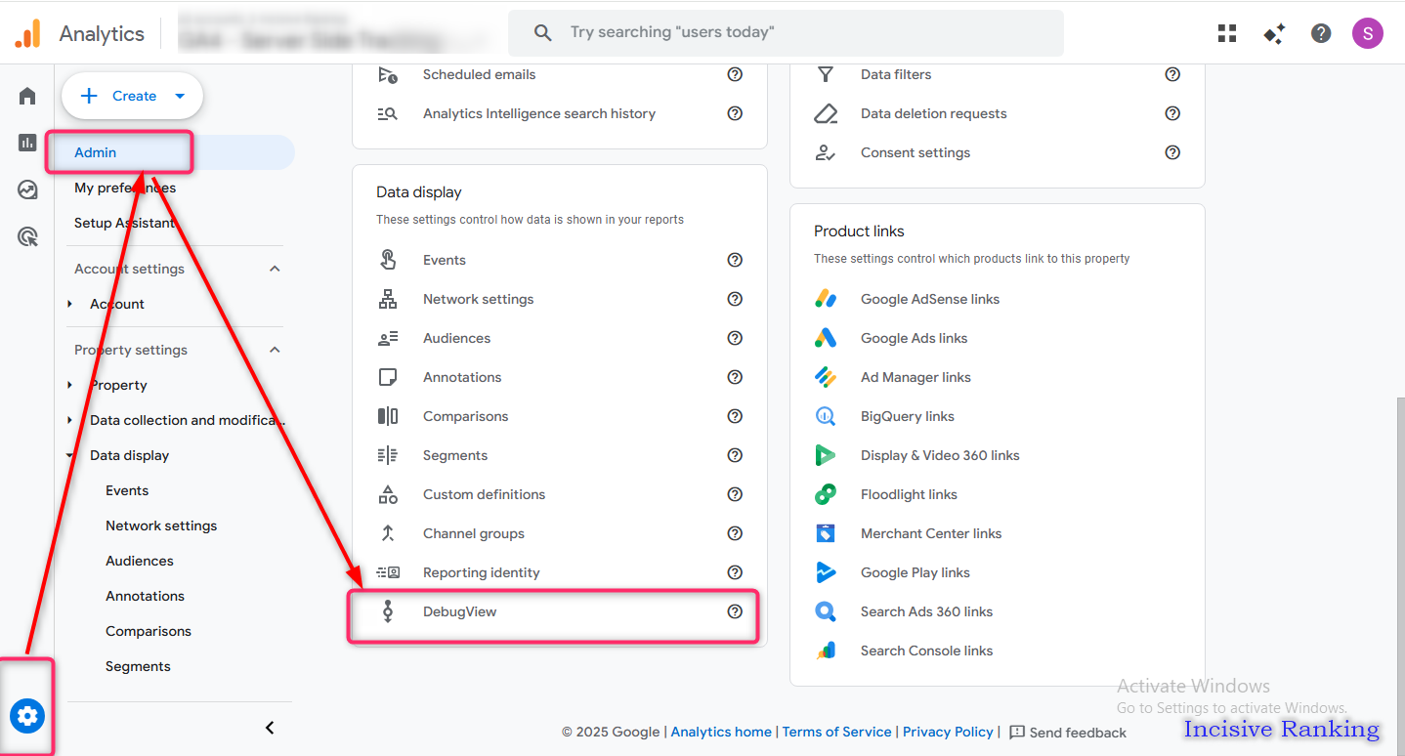Click the Privacy Policy footer link
The image size is (1405, 756).
tap(948, 732)
